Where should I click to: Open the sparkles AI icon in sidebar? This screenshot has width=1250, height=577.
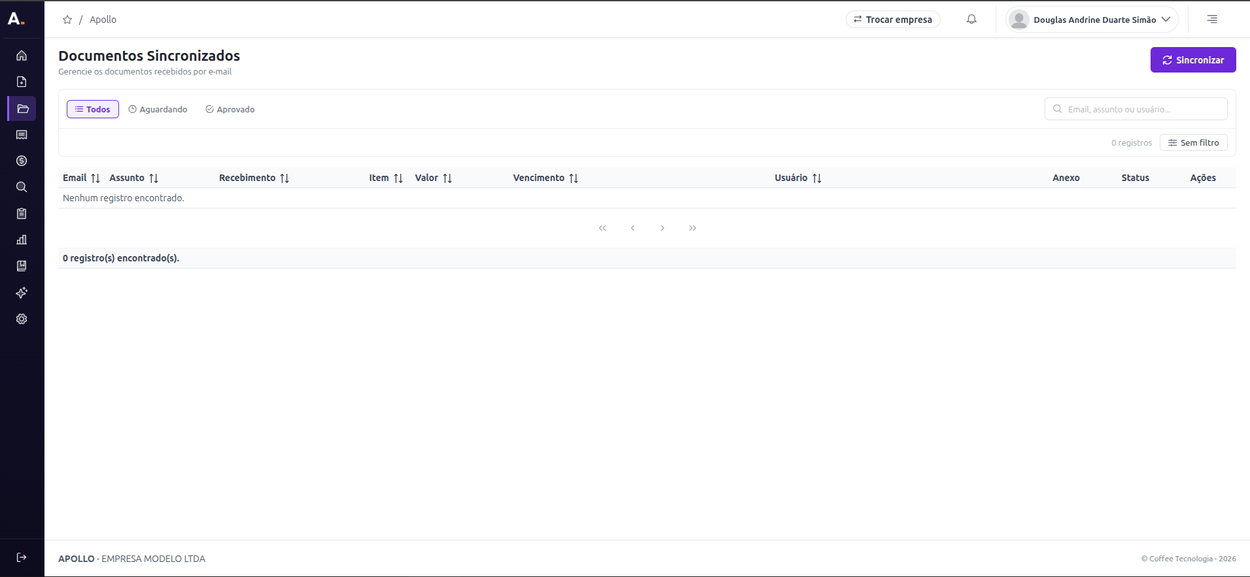22,293
